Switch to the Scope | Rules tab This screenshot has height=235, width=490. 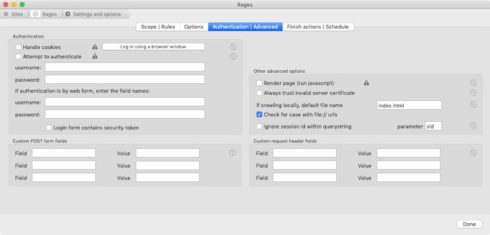pos(158,27)
